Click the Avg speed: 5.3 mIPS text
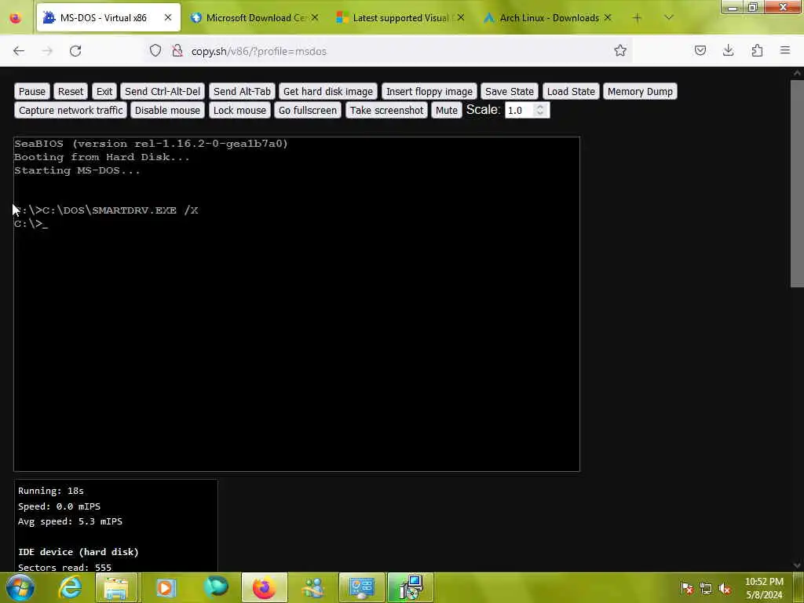Viewport: 804px width, 603px height. pyautogui.click(x=70, y=521)
